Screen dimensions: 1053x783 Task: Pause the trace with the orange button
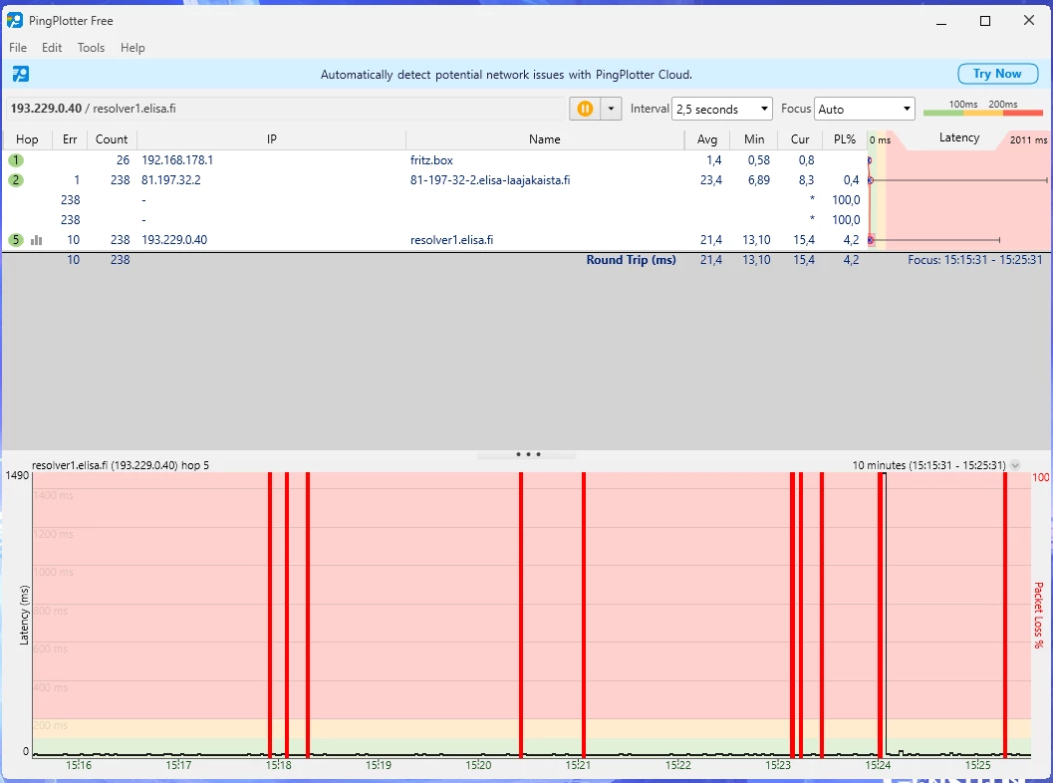[585, 109]
